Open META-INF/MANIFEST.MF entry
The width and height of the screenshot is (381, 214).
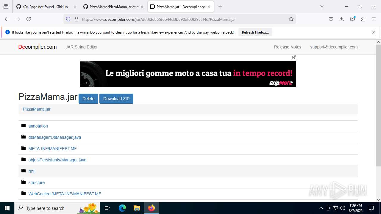(53, 149)
